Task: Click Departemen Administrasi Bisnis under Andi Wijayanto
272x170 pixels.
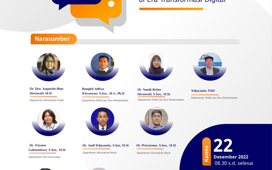Action: (99, 153)
